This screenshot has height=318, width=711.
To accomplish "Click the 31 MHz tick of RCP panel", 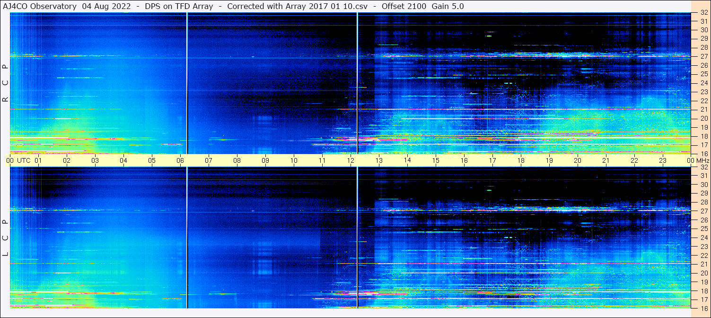I will (x=704, y=21).
